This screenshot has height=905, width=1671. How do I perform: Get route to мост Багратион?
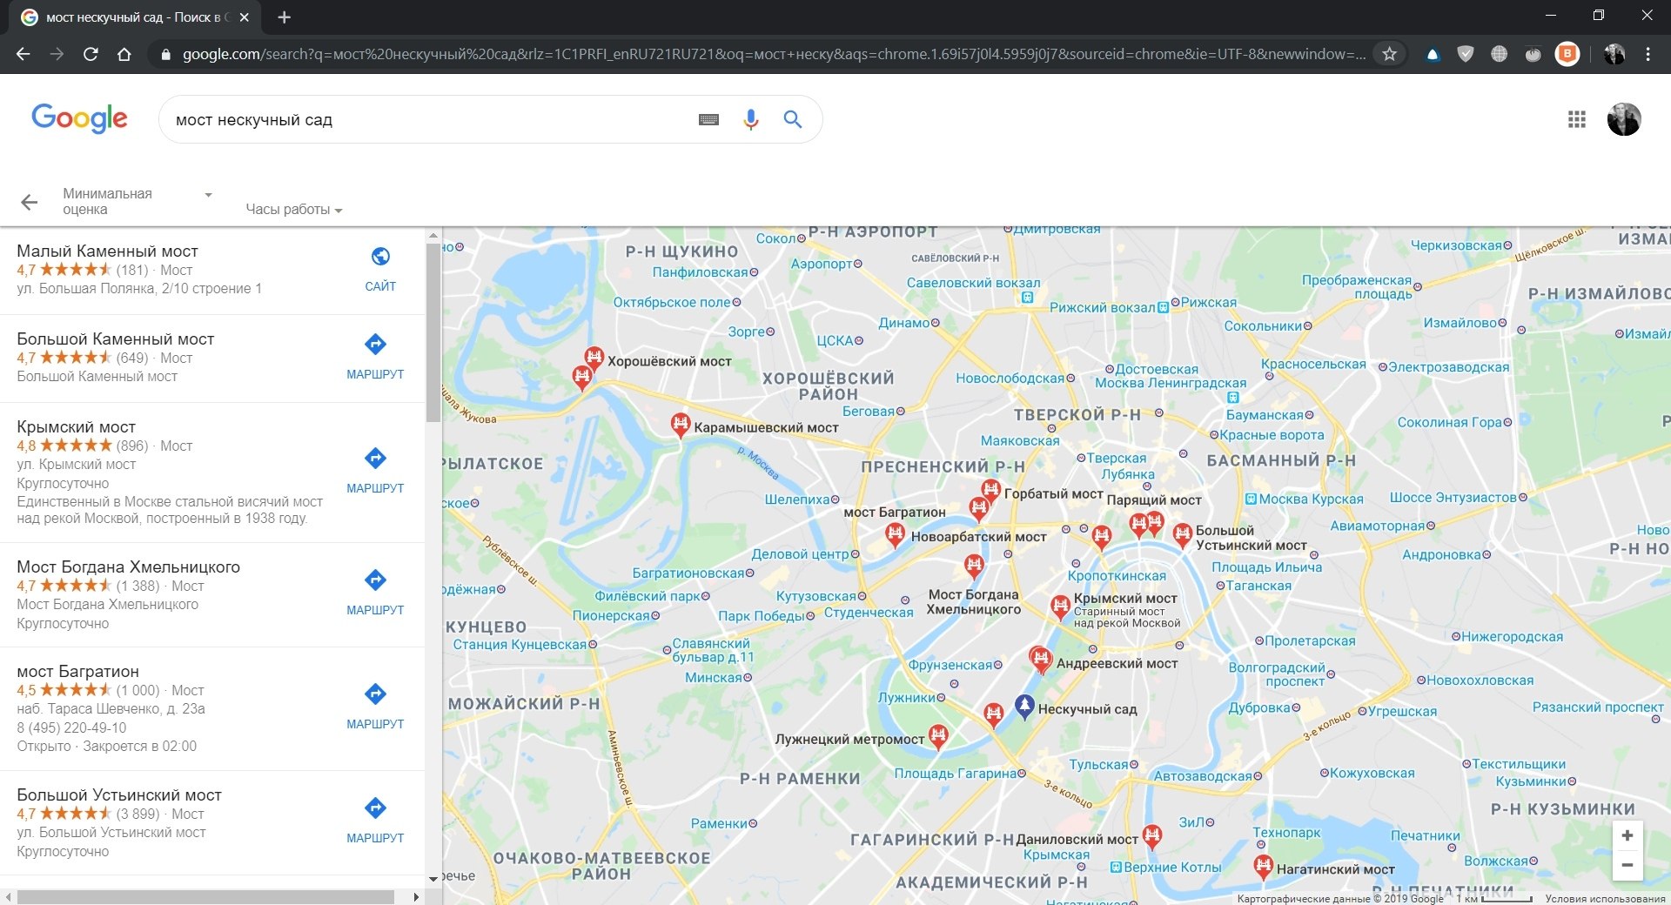[x=375, y=707]
